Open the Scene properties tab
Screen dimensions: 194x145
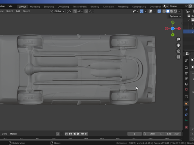[x=186, y=84]
